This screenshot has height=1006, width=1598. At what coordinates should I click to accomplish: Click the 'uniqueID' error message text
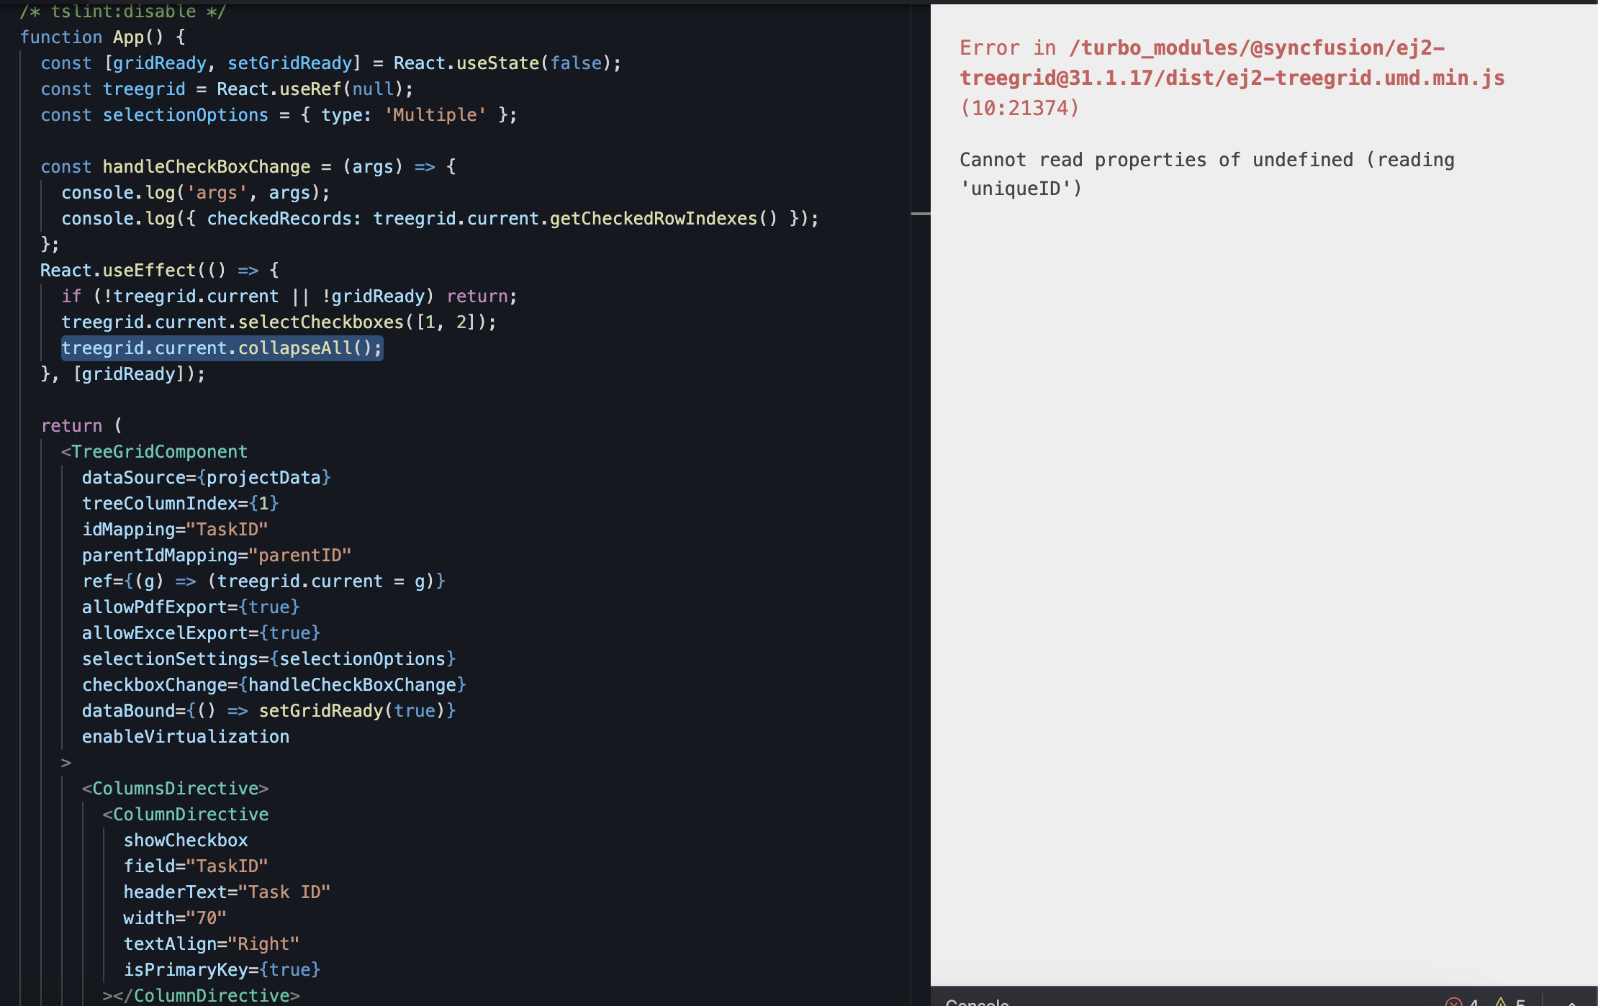(1021, 189)
